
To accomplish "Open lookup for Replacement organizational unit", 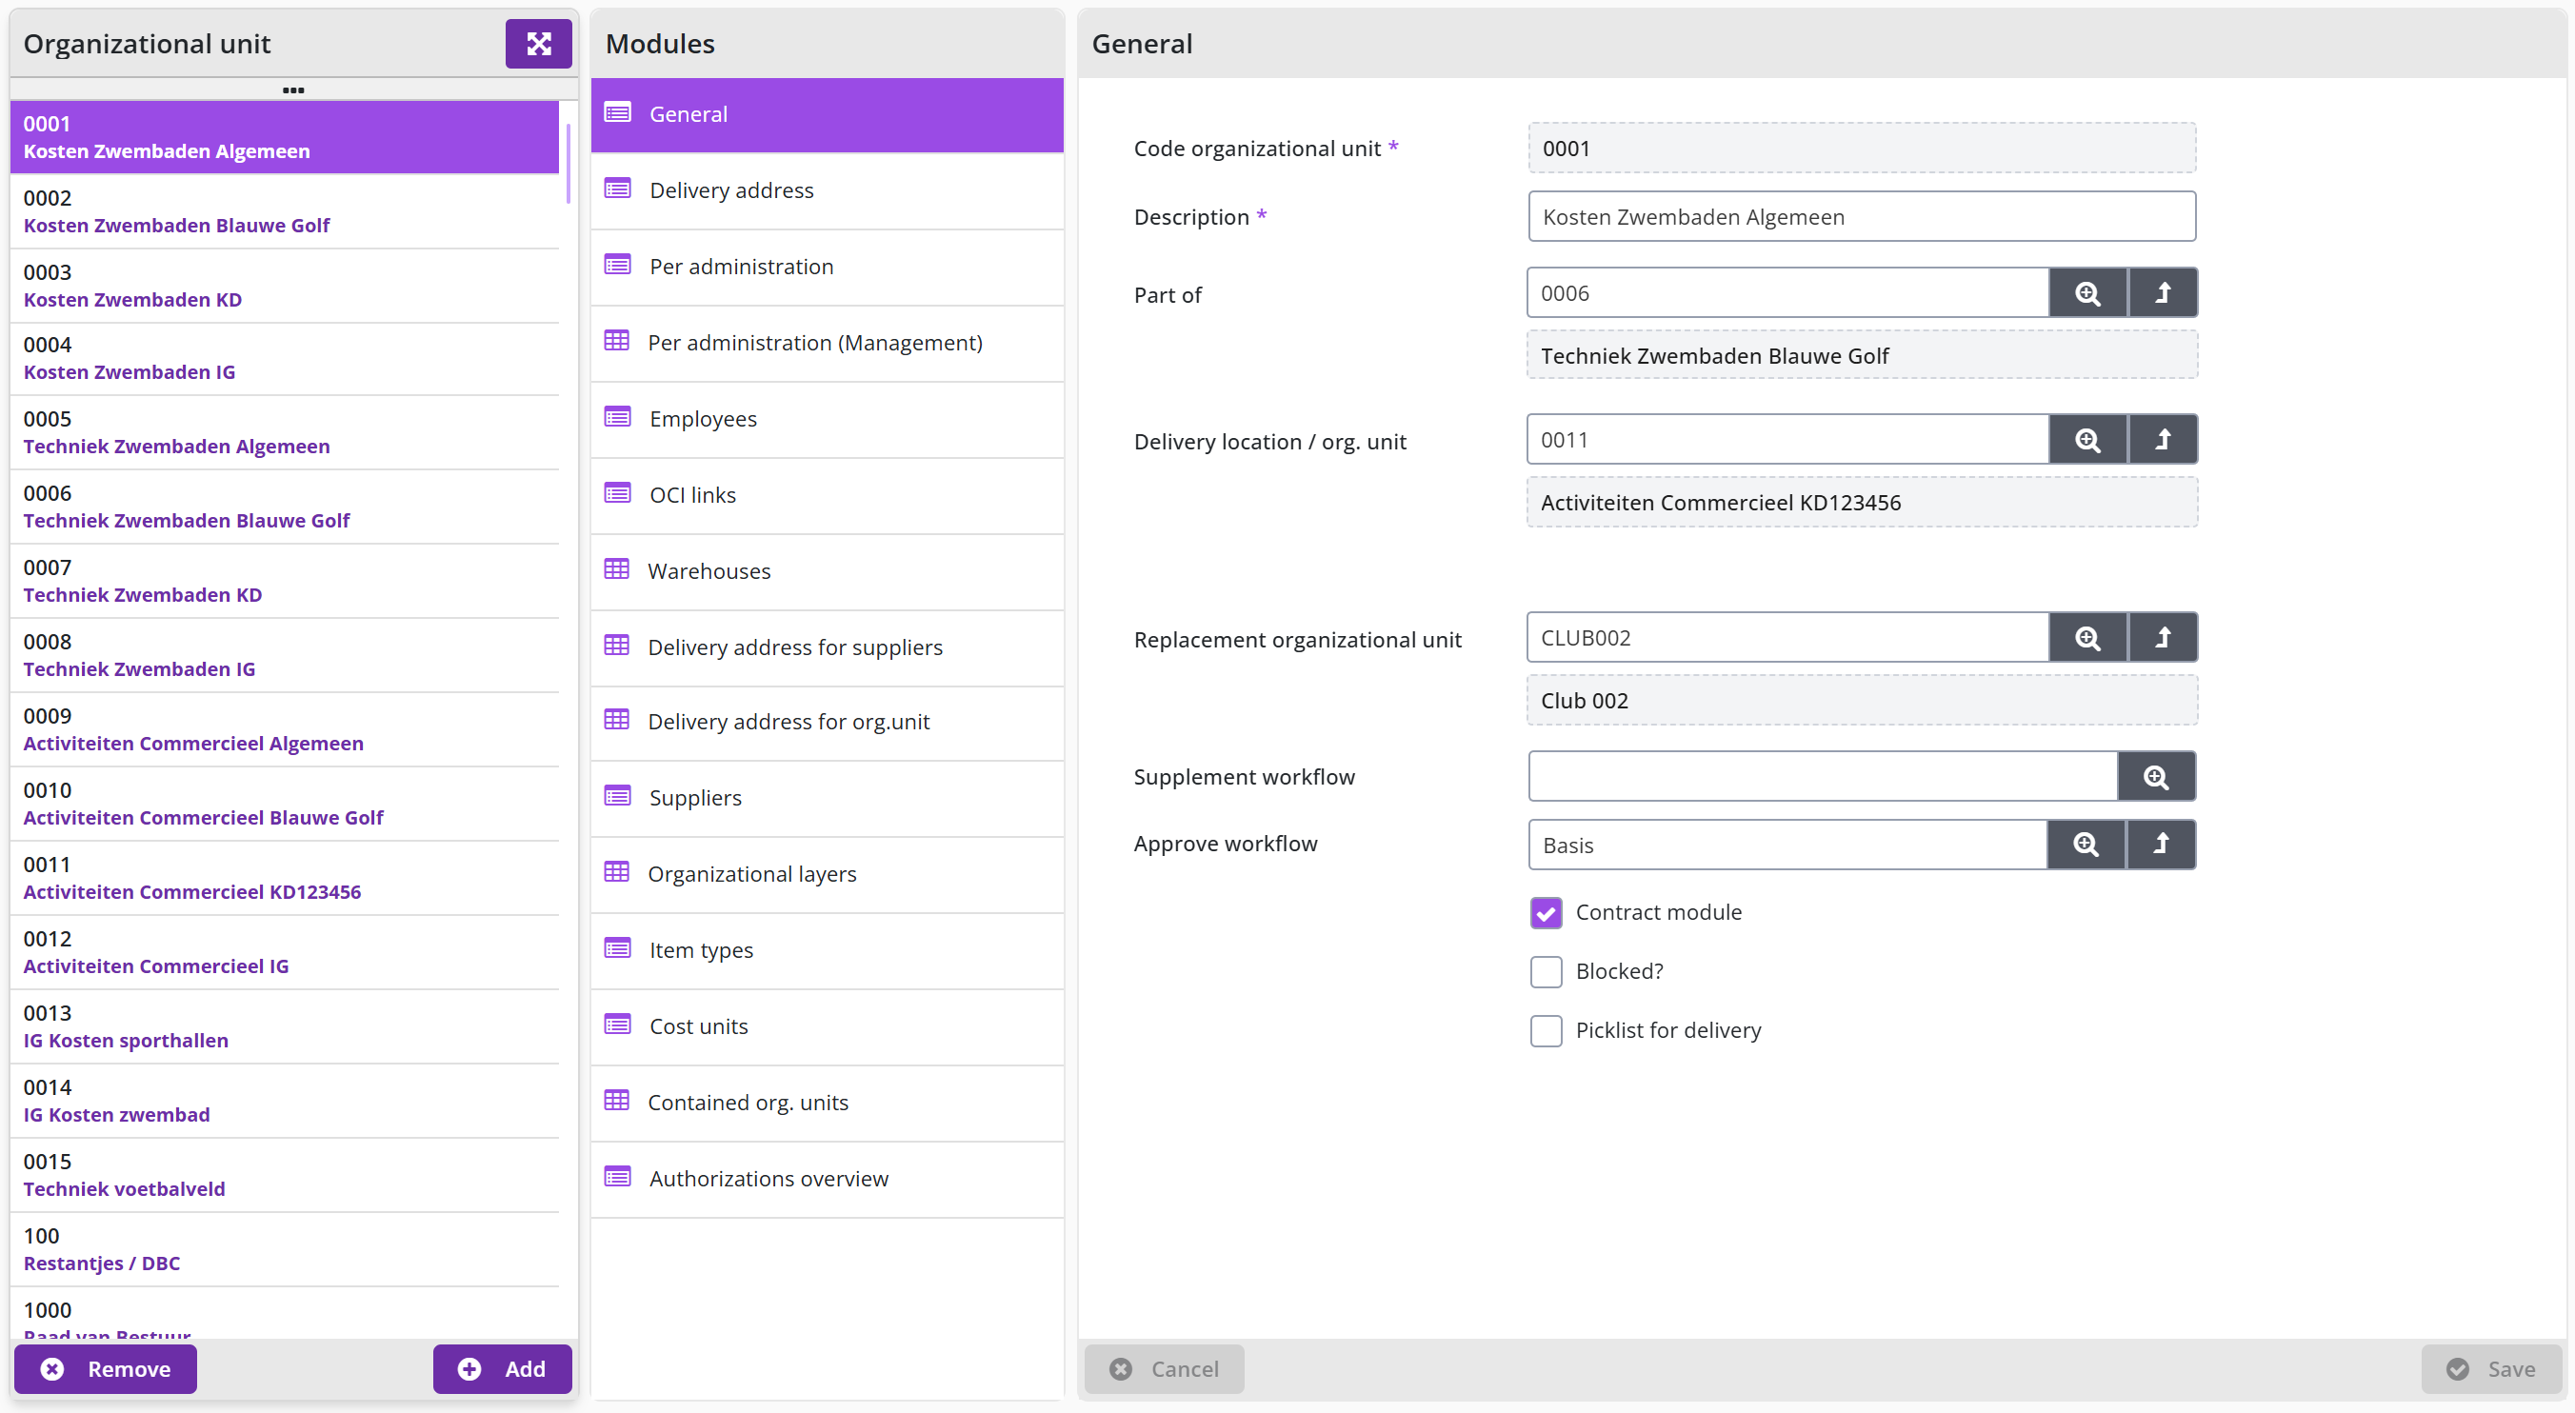I will 2087,638.
